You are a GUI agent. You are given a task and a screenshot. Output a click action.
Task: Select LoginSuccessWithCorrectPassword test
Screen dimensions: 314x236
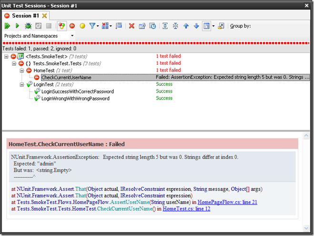[78, 92]
